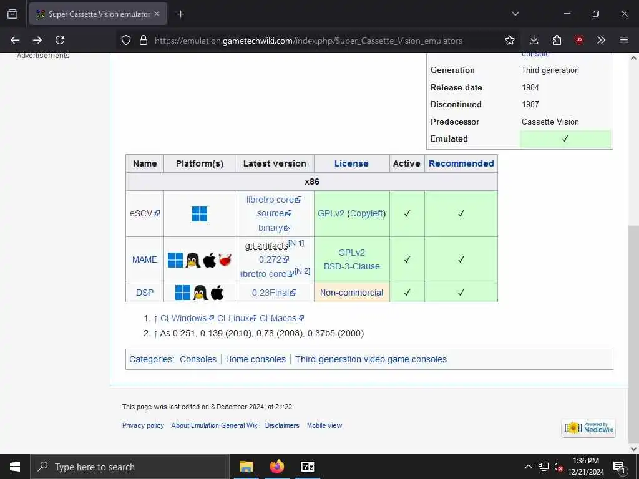Open the Privacy policy link
Image resolution: width=639 pixels, height=479 pixels.
click(143, 425)
